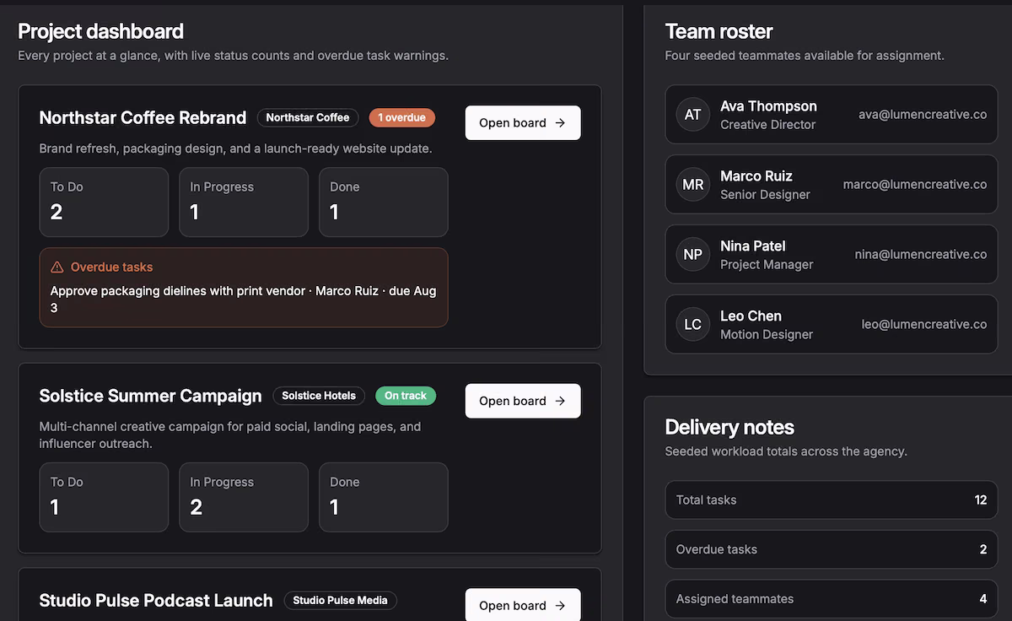Select Nina Patel's NP avatar
Viewport: 1012px width, 621px height.
point(693,255)
